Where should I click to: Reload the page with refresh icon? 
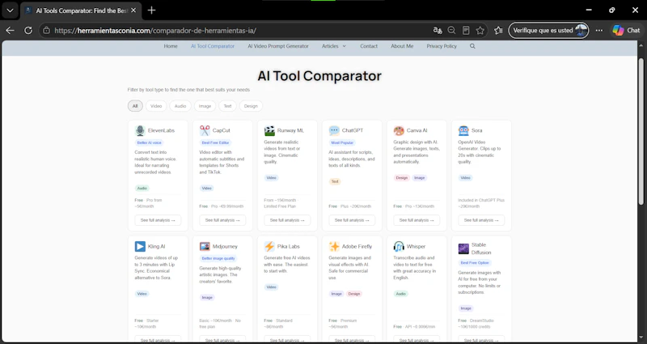click(x=28, y=31)
